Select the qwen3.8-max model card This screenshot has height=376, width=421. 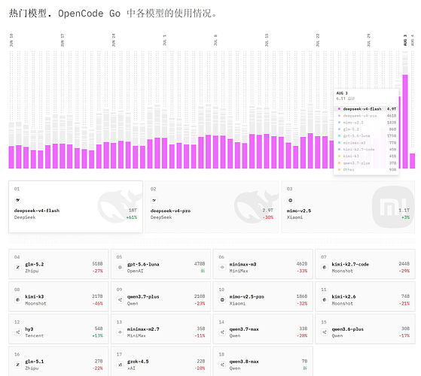coord(263,361)
